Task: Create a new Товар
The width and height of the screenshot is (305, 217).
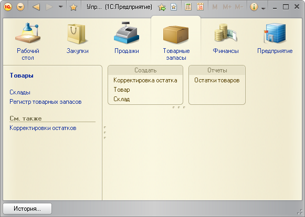Action: (x=122, y=90)
